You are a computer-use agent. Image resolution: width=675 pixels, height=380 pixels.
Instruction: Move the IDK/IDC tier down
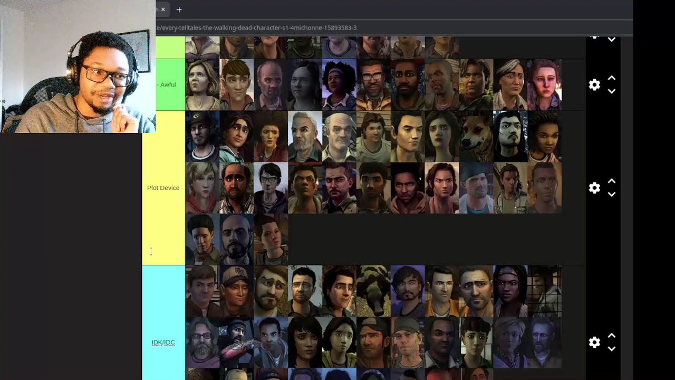click(x=612, y=349)
